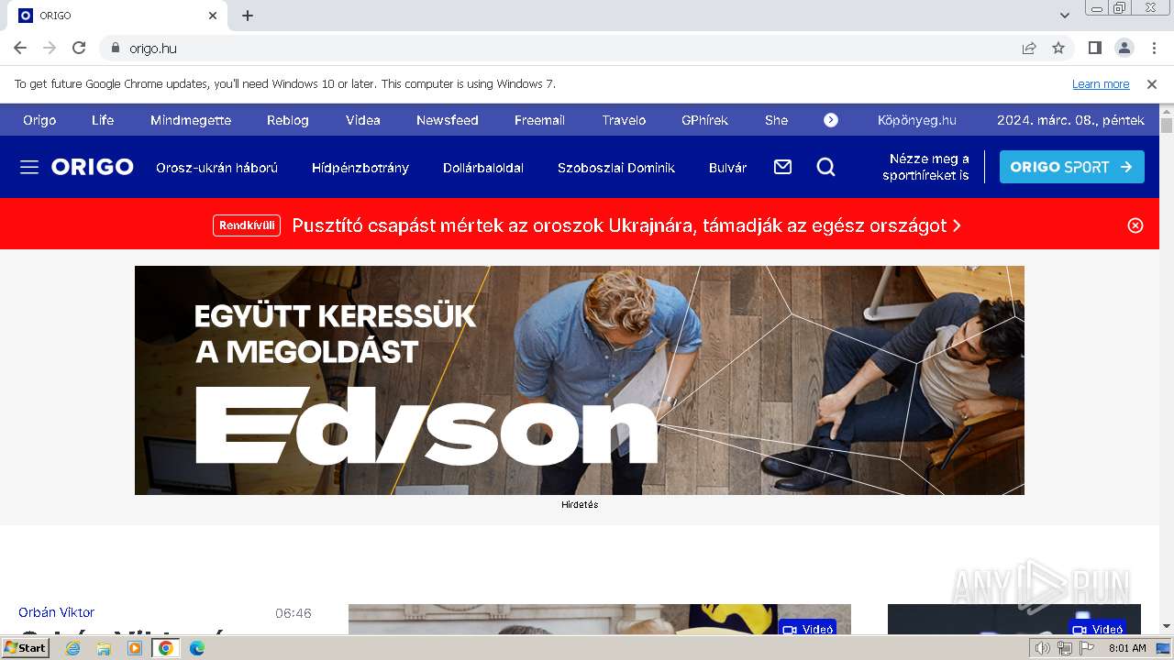This screenshot has height=660, width=1174.
Task: Dismiss the Chrome update notification bar
Action: (1152, 83)
